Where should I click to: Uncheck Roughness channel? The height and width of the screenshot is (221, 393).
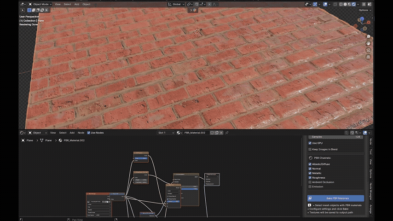310,178
